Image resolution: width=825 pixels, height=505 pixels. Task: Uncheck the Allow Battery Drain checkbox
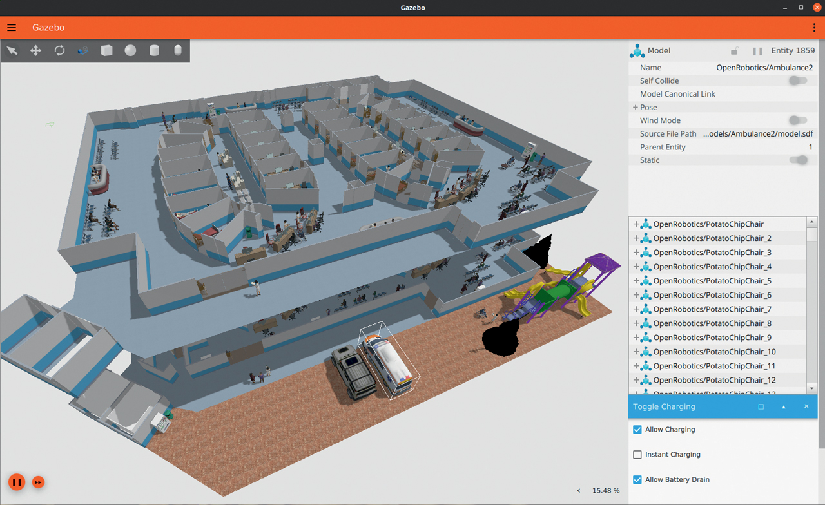pos(637,480)
